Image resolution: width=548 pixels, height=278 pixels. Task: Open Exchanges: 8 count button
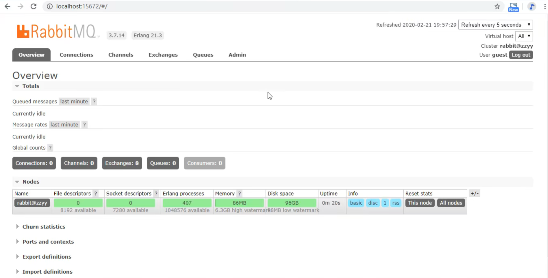coord(122,163)
